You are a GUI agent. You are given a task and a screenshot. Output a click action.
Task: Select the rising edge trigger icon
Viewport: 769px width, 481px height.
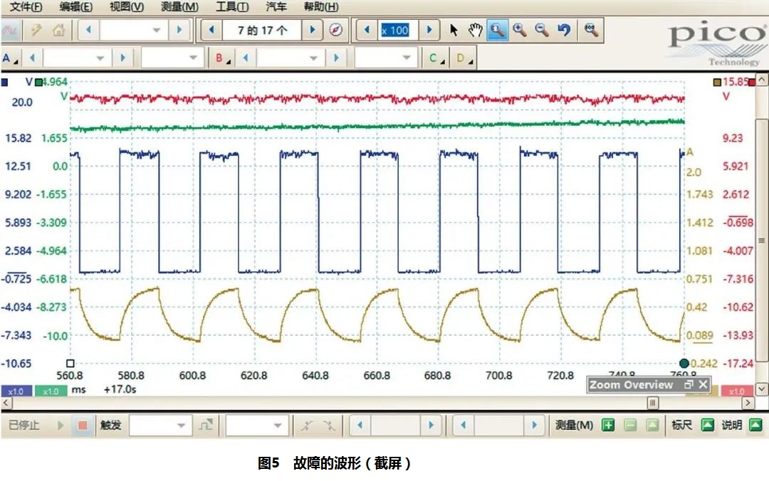click(307, 425)
